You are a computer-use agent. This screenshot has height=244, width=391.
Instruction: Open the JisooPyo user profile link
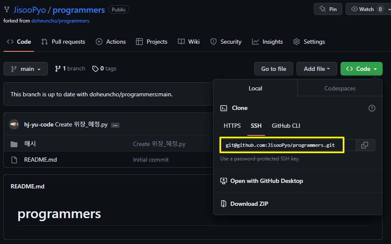click(29, 10)
